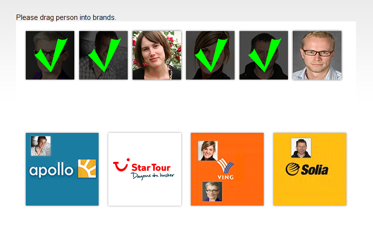Screen dimensions: 373x226
Task: Click the fourth checkmarked person photo
Action: coord(210,55)
